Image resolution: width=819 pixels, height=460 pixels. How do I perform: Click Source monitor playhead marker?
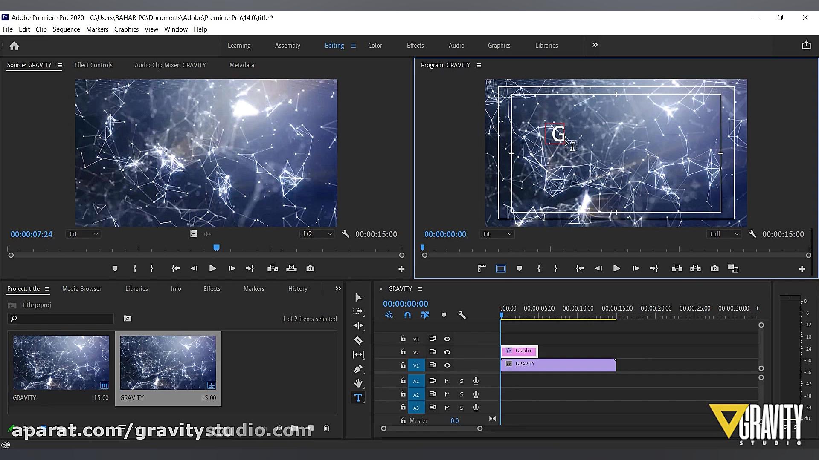tap(216, 248)
